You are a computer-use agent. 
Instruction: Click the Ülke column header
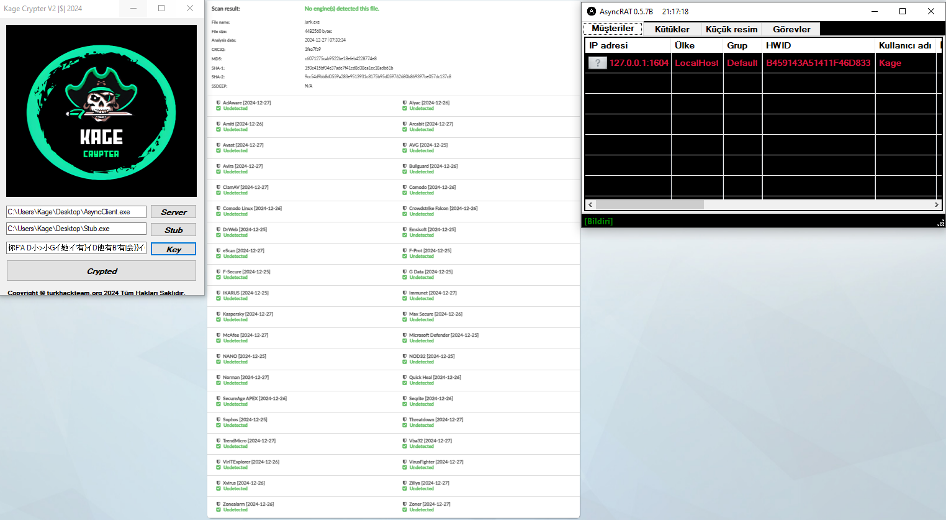coord(697,45)
